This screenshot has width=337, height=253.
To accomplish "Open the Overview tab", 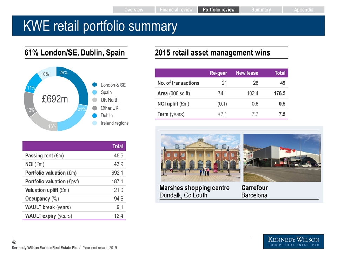I will [x=134, y=10].
